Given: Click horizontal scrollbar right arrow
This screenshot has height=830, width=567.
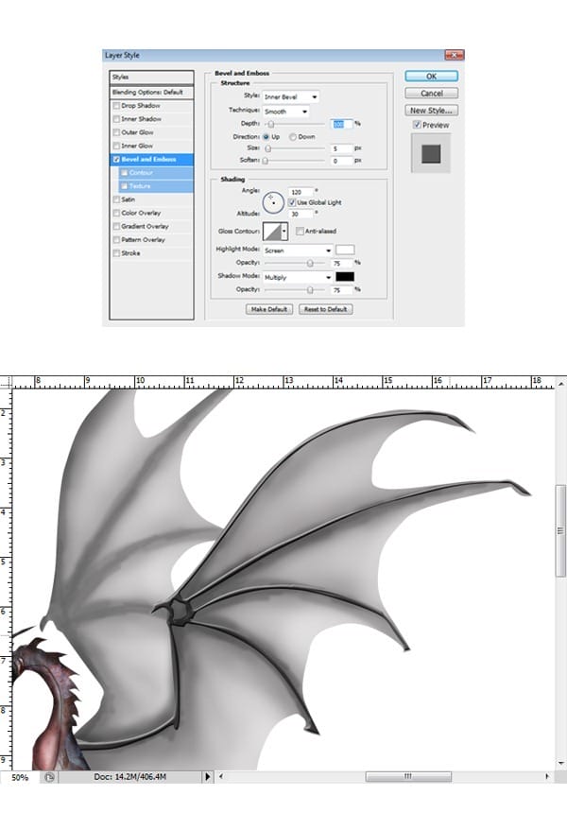Looking at the screenshot, I should (x=547, y=776).
